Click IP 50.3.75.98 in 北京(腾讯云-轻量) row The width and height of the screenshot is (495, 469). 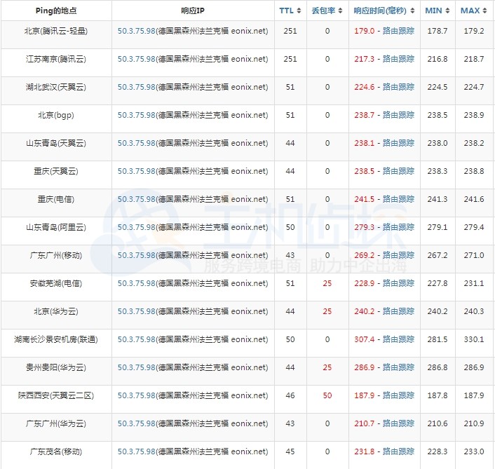point(137,31)
